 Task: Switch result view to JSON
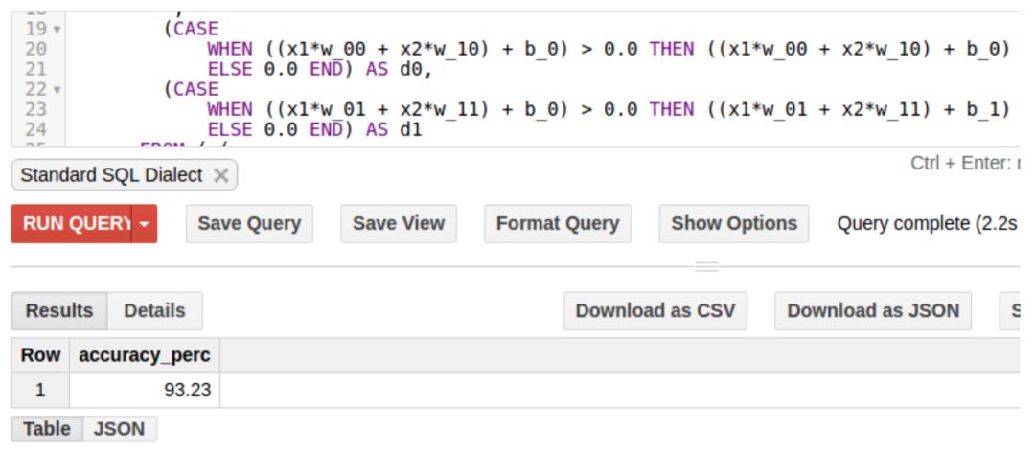(119, 429)
